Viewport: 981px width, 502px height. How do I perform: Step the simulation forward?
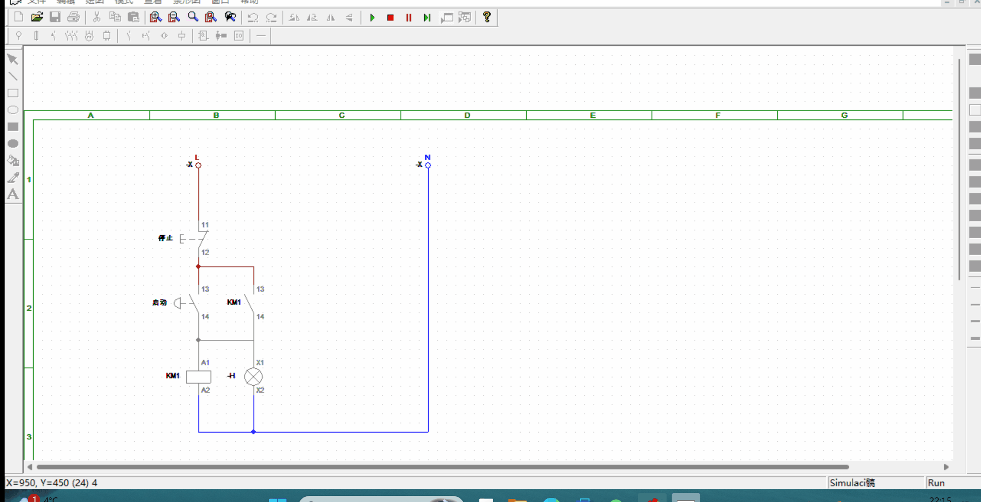click(x=427, y=18)
